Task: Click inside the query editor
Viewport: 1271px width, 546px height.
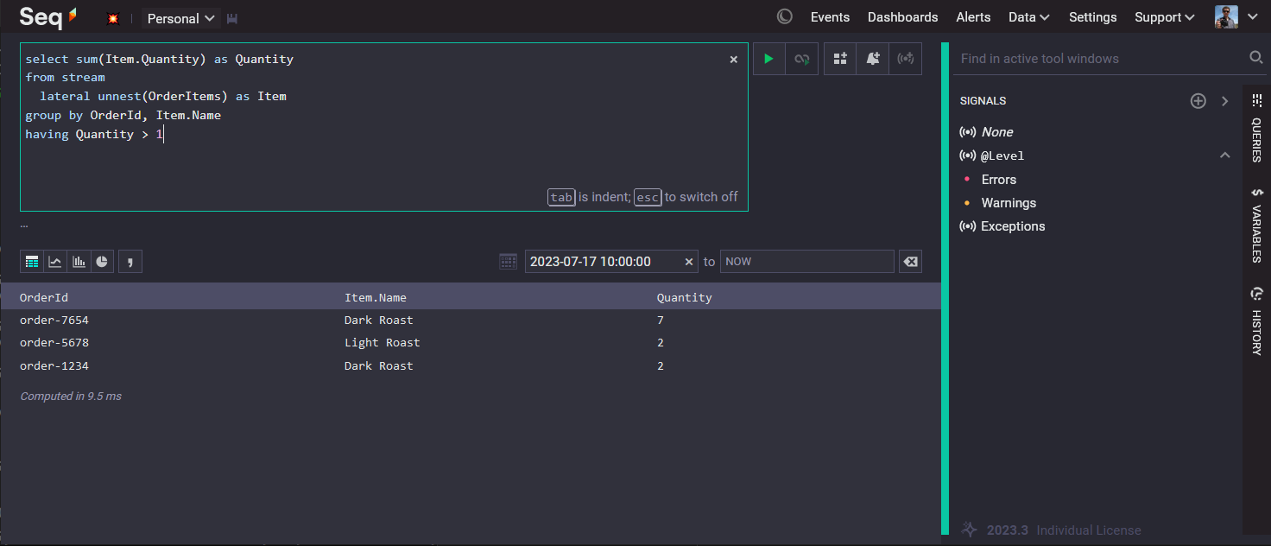Action: click(x=384, y=126)
